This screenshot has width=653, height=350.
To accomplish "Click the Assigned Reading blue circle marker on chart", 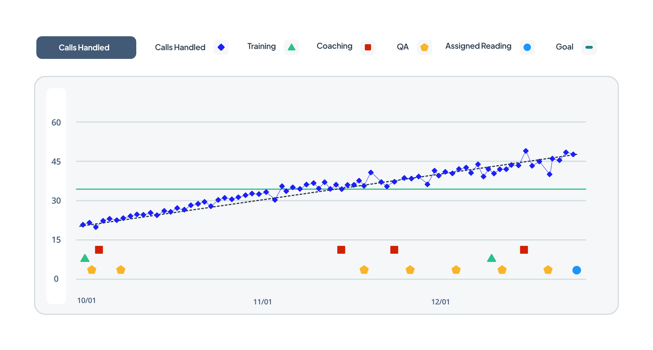I will pos(577,270).
